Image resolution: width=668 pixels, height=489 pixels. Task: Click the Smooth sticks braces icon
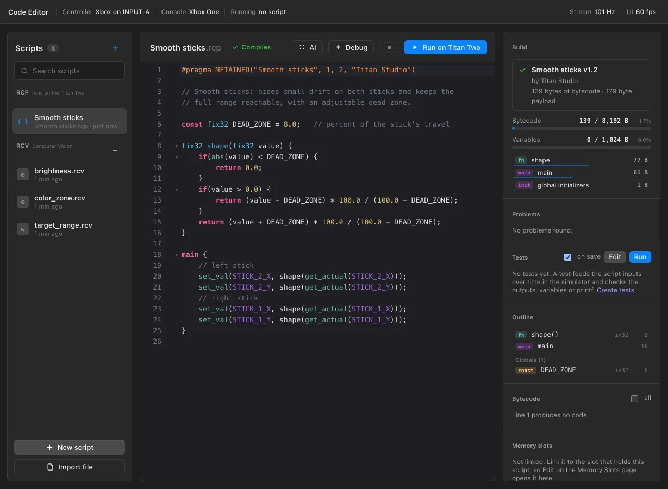coord(23,121)
